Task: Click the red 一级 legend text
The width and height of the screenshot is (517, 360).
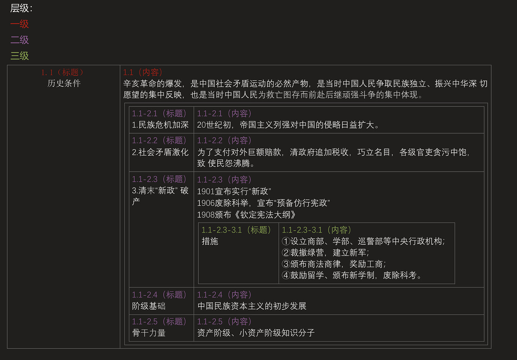Action: point(19,24)
